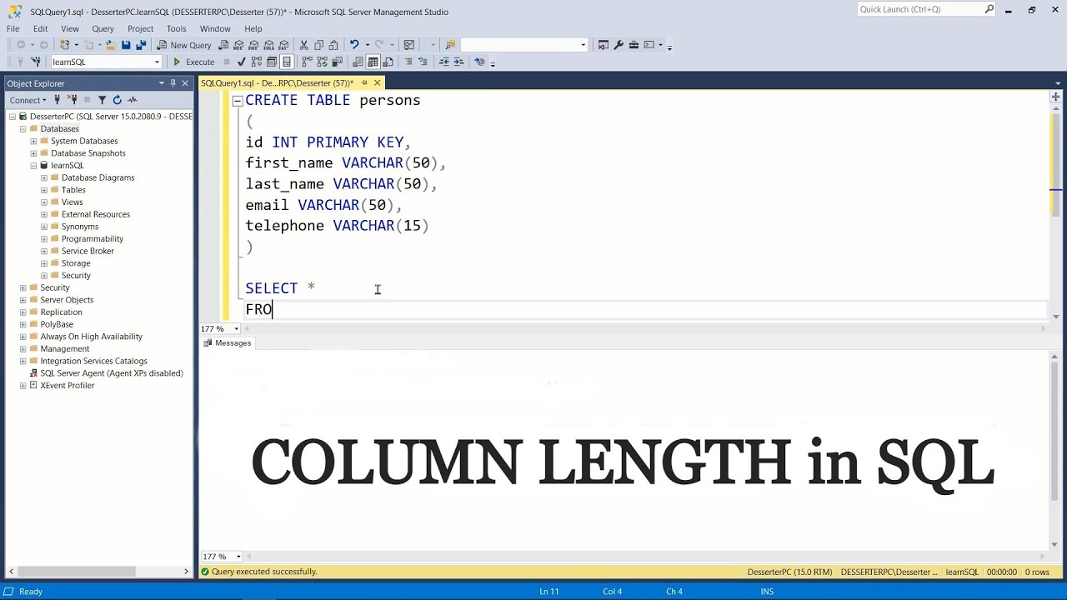
Task: Refresh the Object Explorer tree
Action: [117, 100]
